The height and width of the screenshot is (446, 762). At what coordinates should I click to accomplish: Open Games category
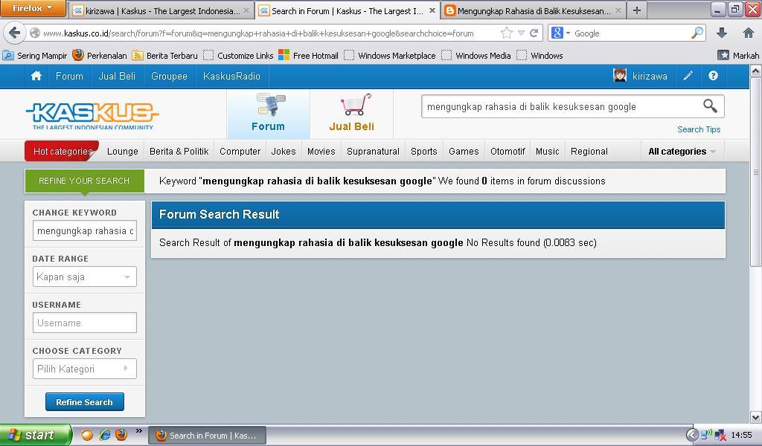tap(464, 152)
